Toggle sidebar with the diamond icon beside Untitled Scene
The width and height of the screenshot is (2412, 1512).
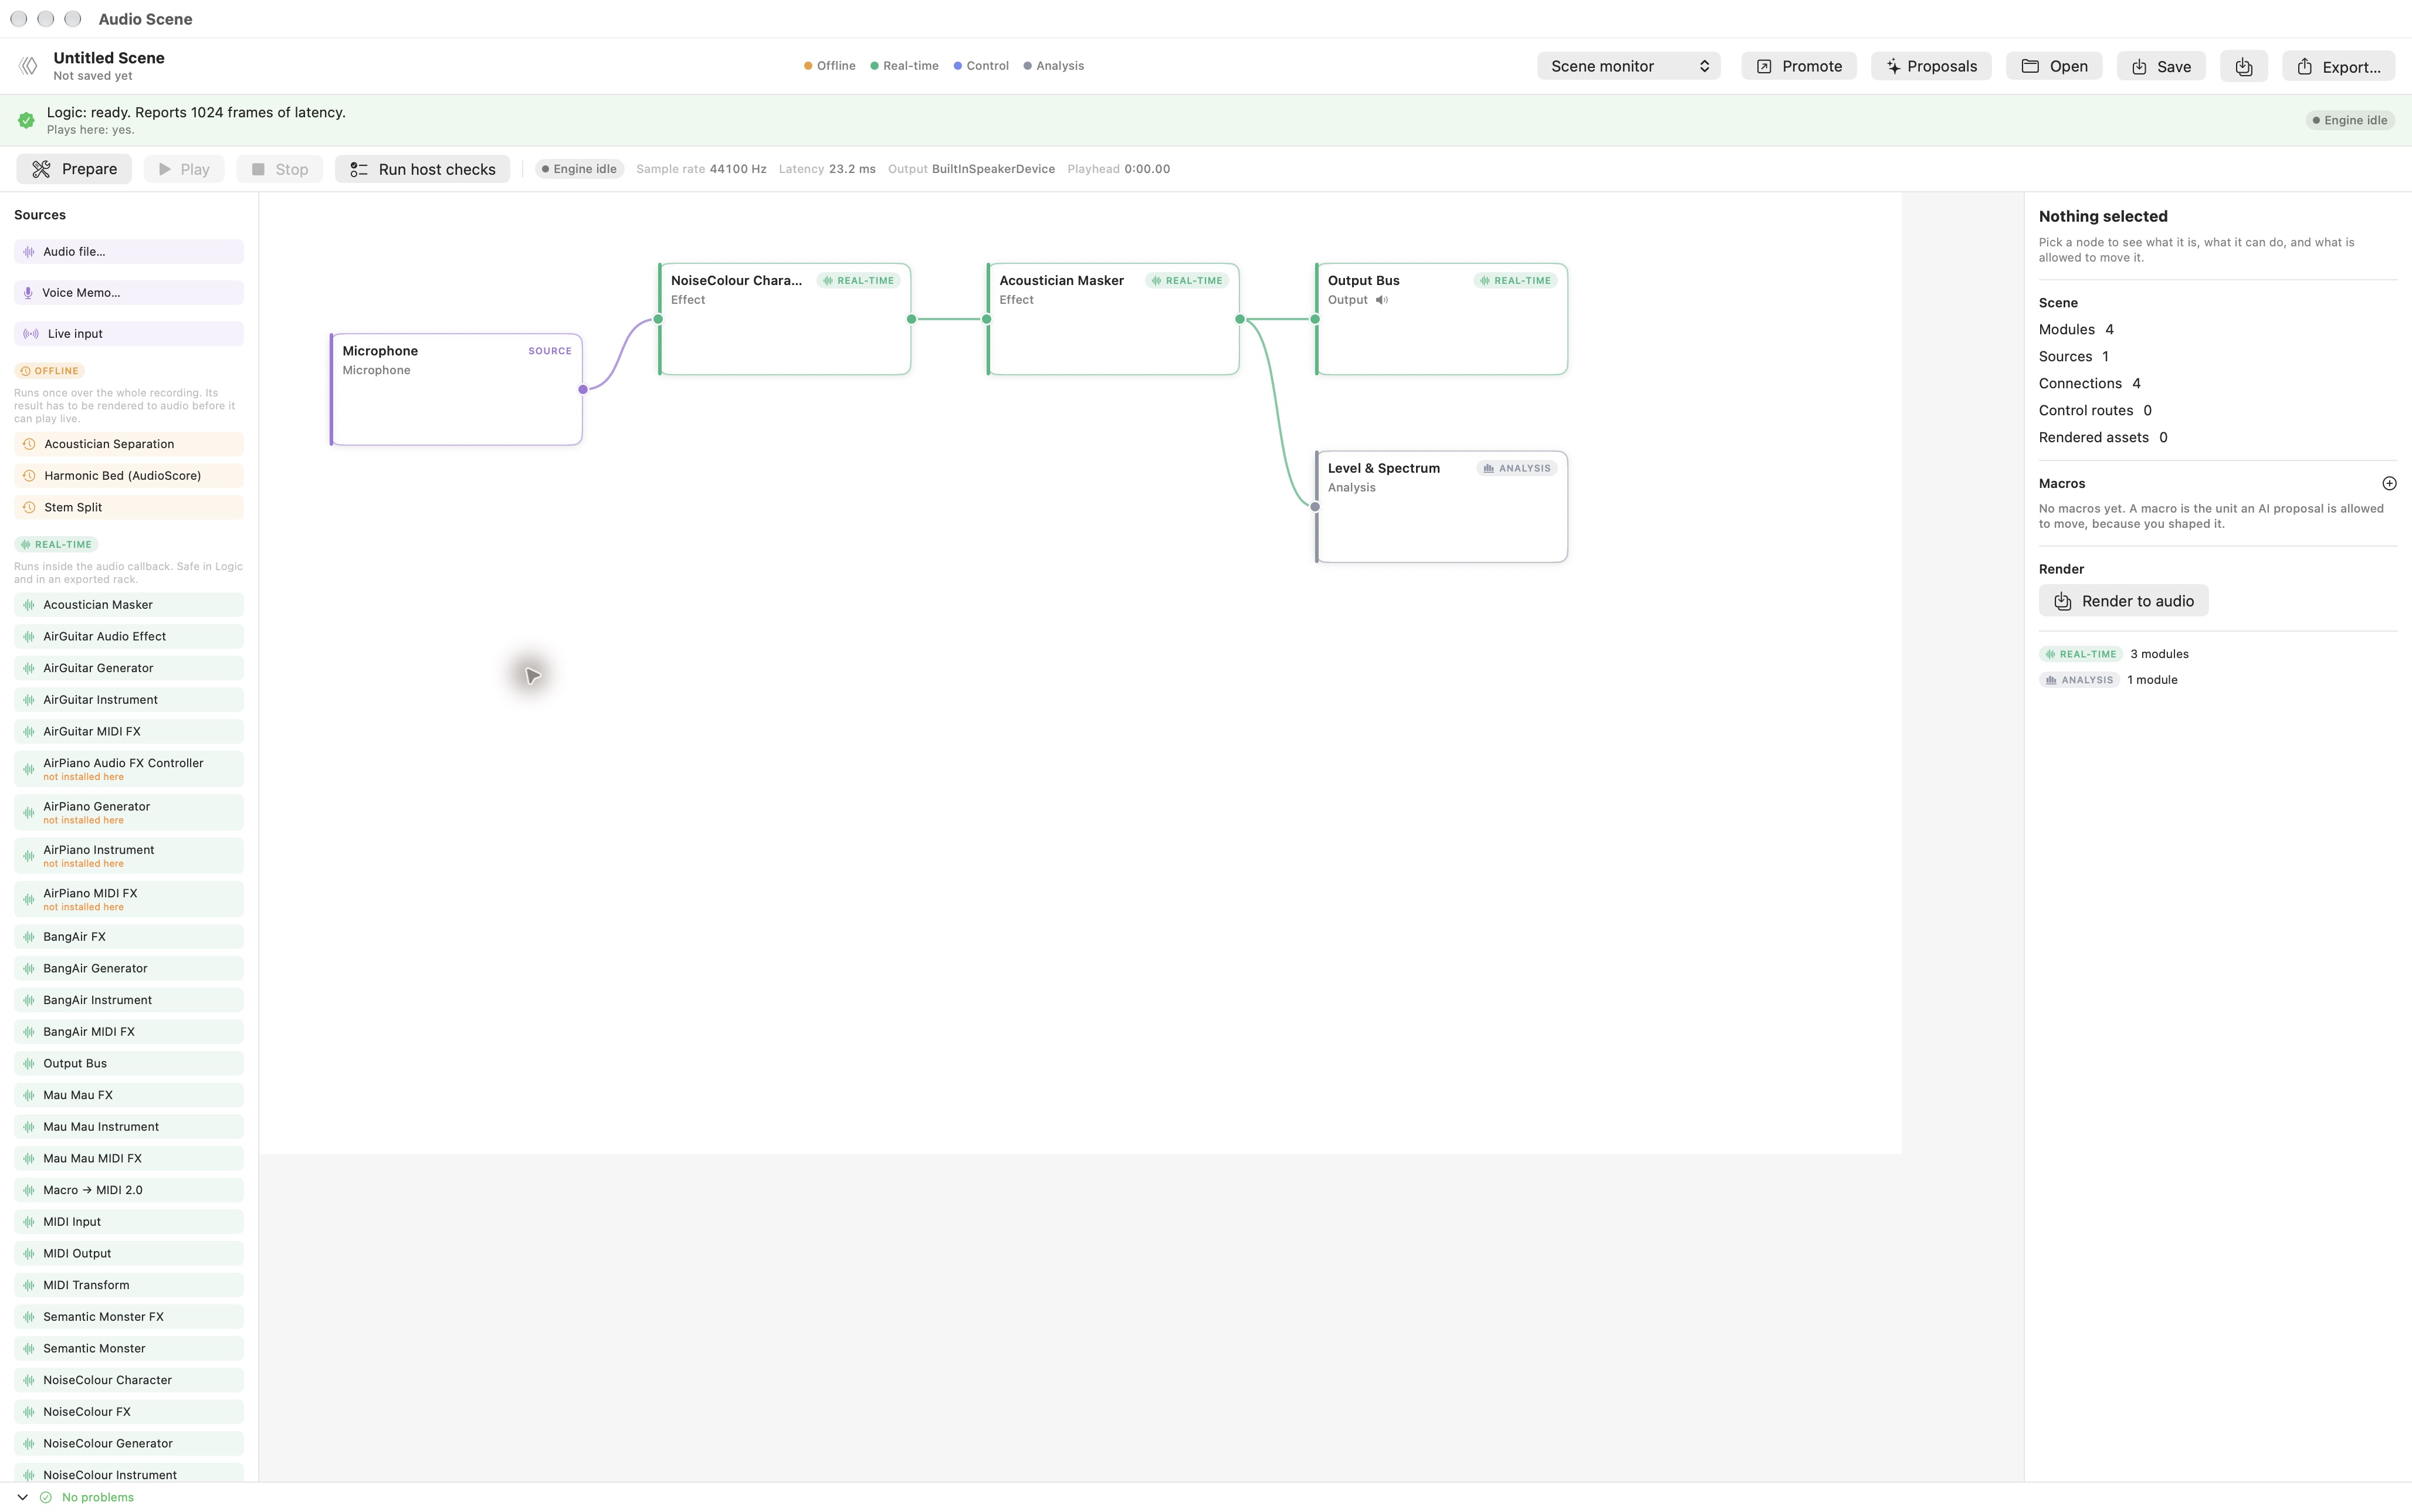28,66
